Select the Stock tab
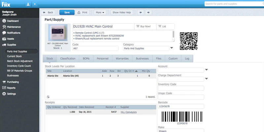The width and height of the screenshot is (264, 132). point(50,59)
